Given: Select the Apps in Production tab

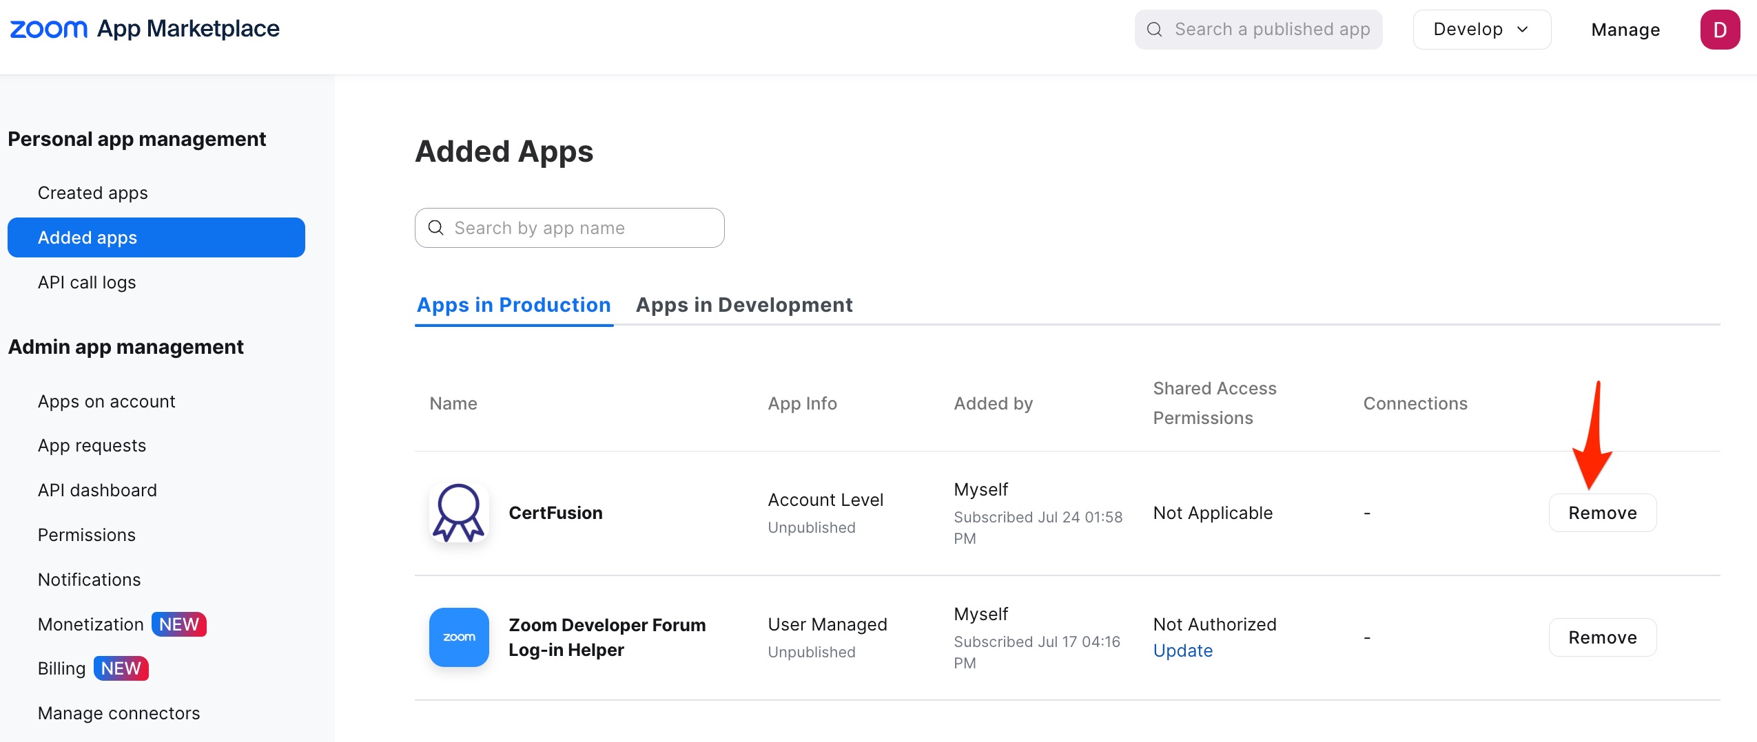Looking at the screenshot, I should 514,305.
